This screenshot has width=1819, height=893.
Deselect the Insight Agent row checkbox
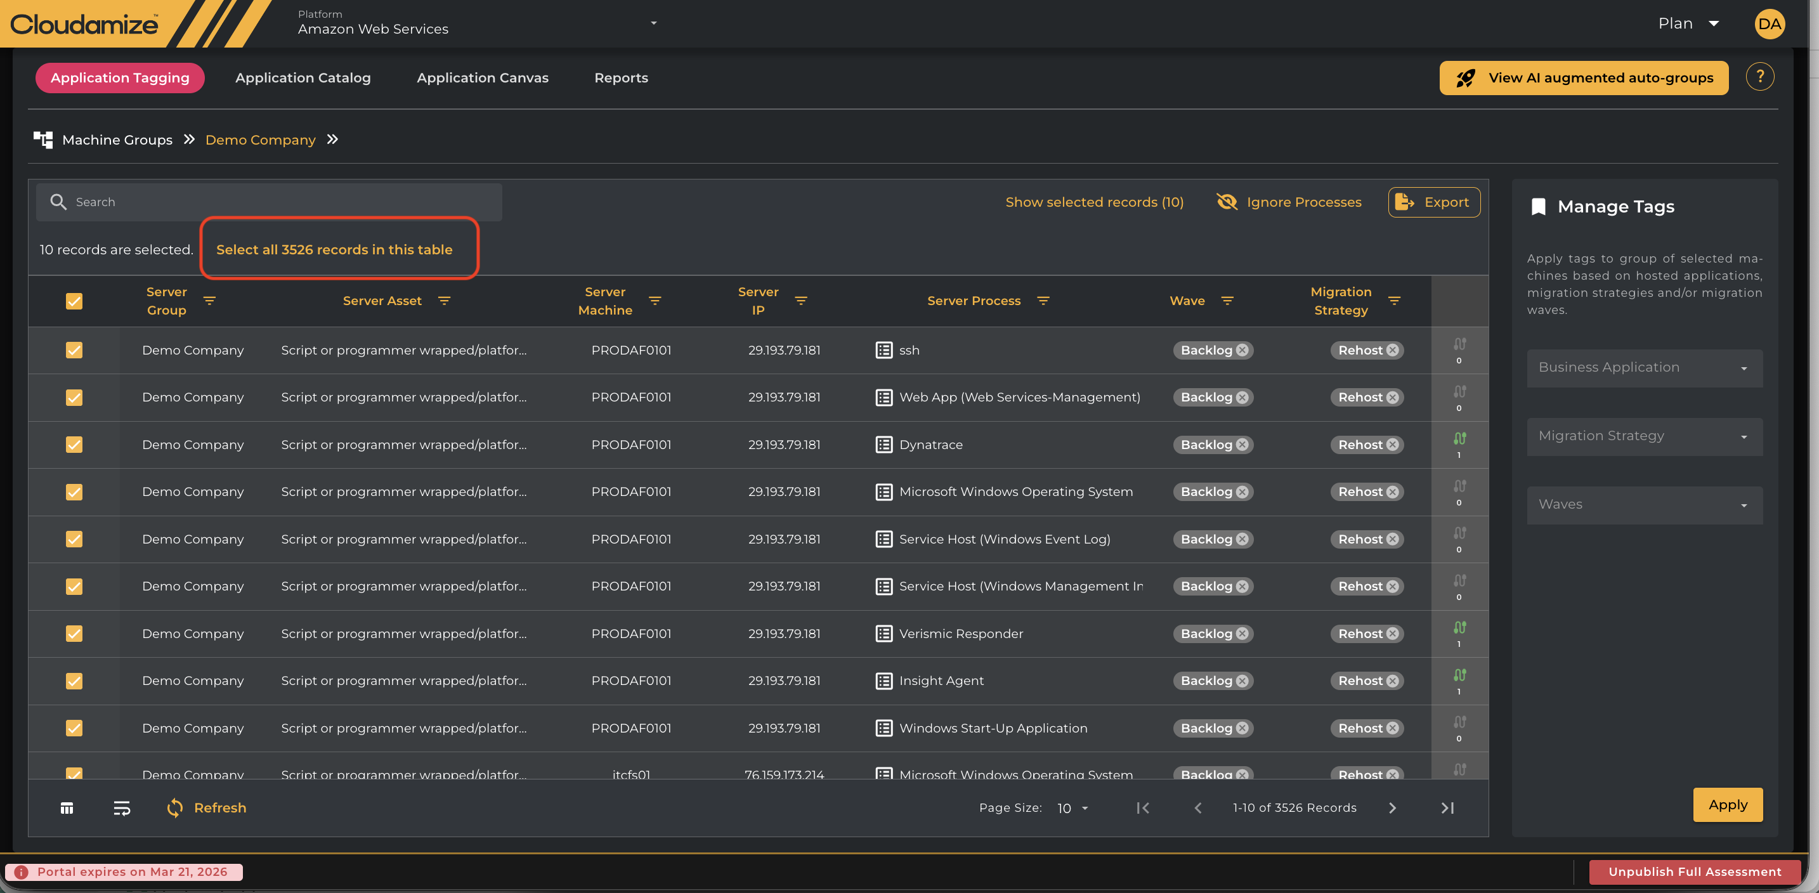[x=74, y=681]
